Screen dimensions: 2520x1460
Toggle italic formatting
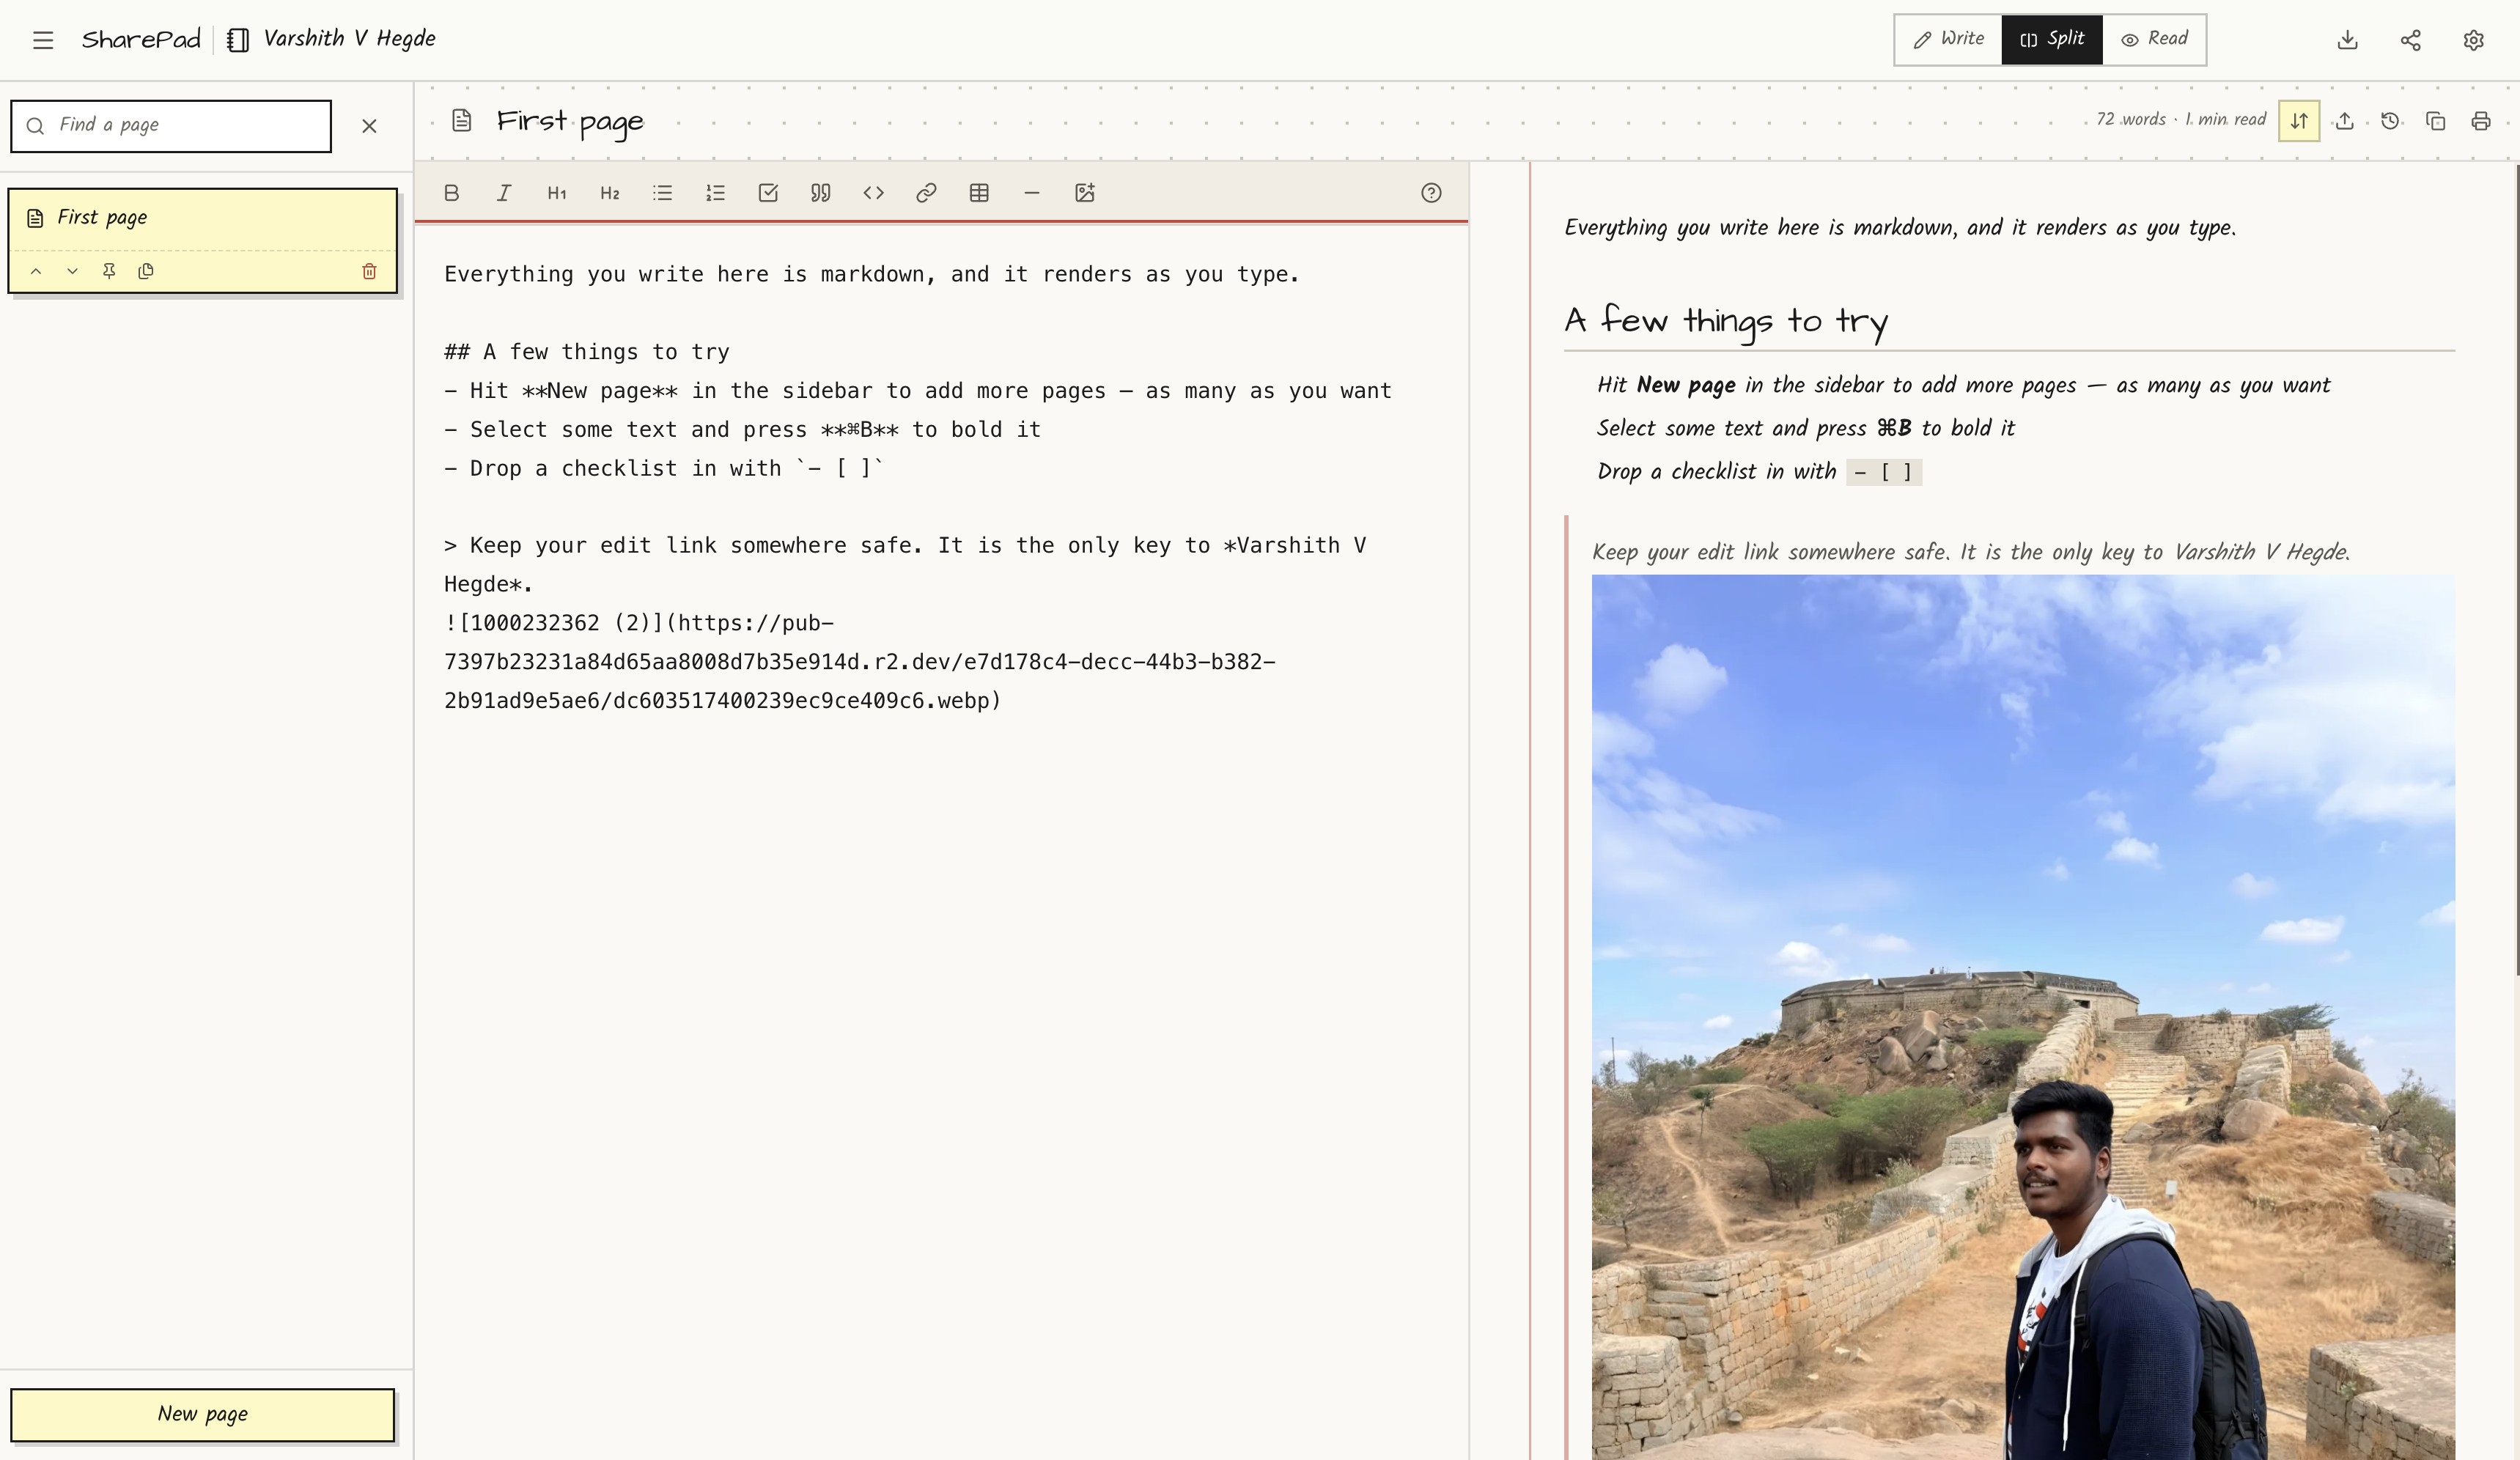pyautogui.click(x=504, y=193)
